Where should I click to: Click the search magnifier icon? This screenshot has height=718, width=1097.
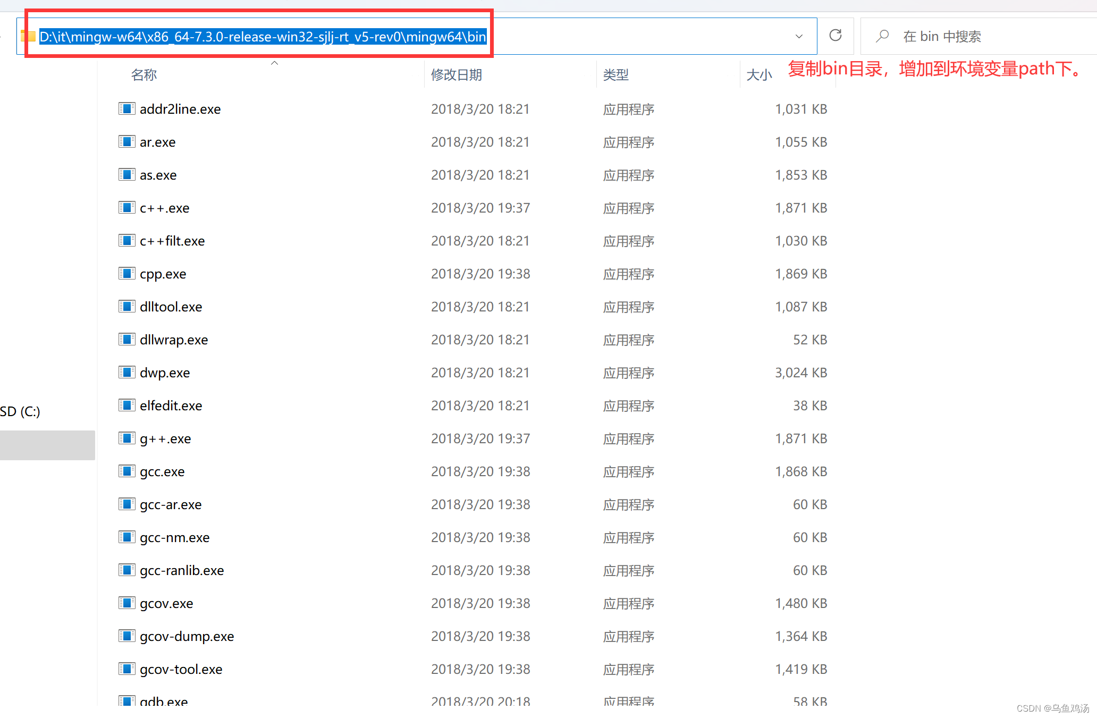pos(882,36)
